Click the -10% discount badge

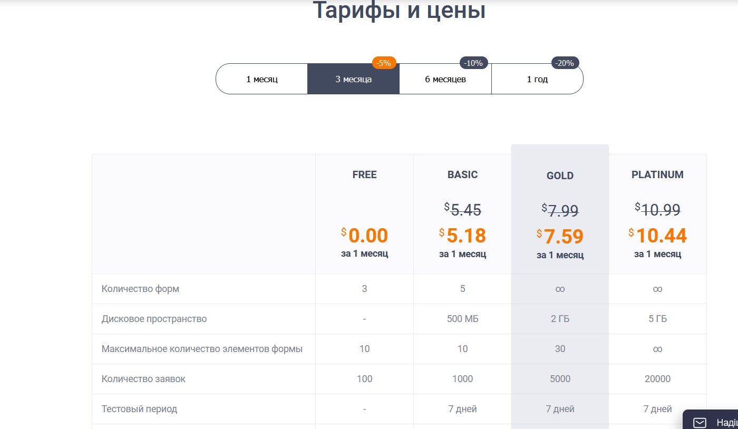pyautogui.click(x=474, y=63)
